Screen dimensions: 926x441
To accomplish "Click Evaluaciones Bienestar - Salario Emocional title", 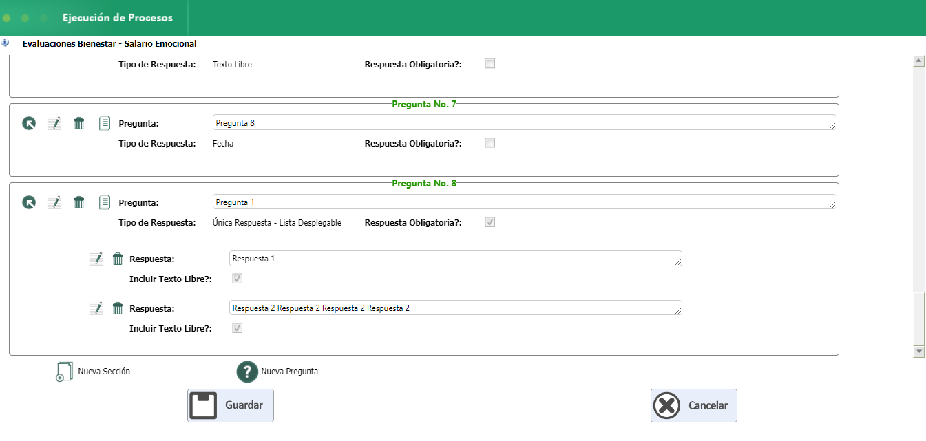I will coord(109,43).
